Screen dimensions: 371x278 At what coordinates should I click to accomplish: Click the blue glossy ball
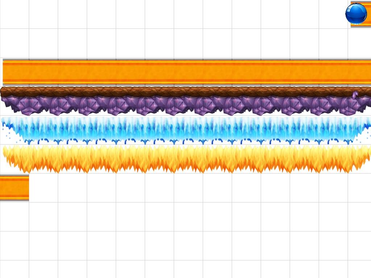356,14
